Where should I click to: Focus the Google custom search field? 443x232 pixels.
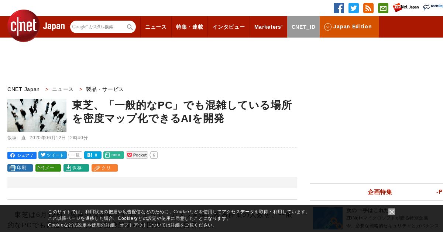[98, 27]
